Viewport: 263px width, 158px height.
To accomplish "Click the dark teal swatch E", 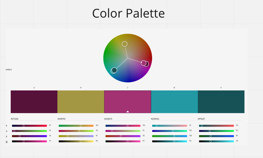I will (x=221, y=102).
